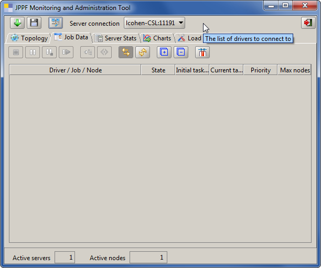The height and width of the screenshot is (268, 321).
Task: Toggle the server connection settings icon button
Action: [56, 23]
